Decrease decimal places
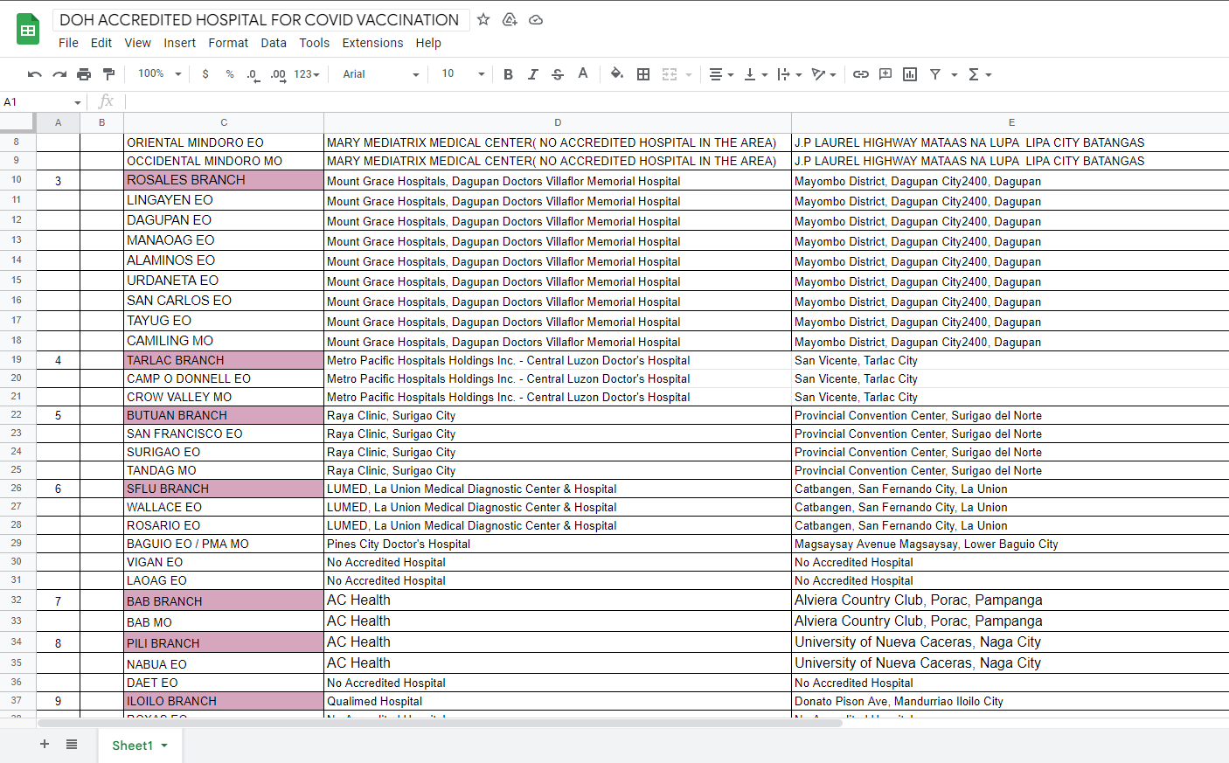 [x=253, y=74]
